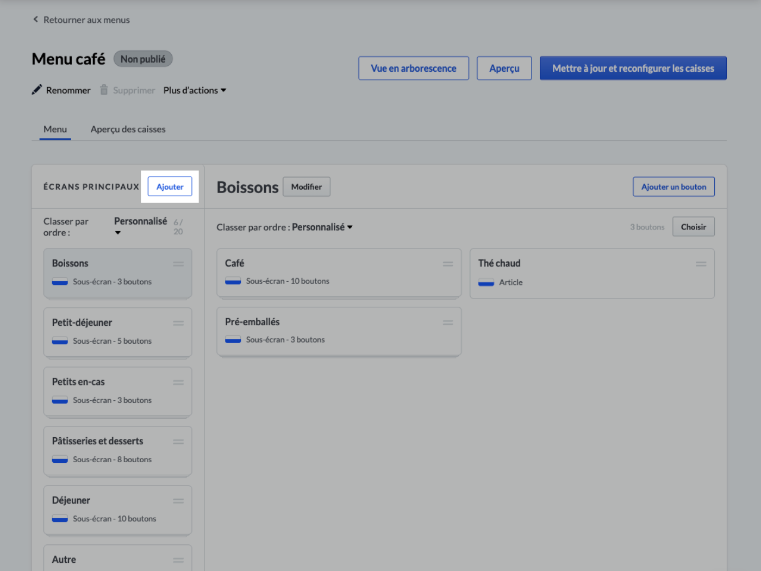Click Ajouter next to Écrans principaux
This screenshot has width=761, height=571.
click(170, 187)
